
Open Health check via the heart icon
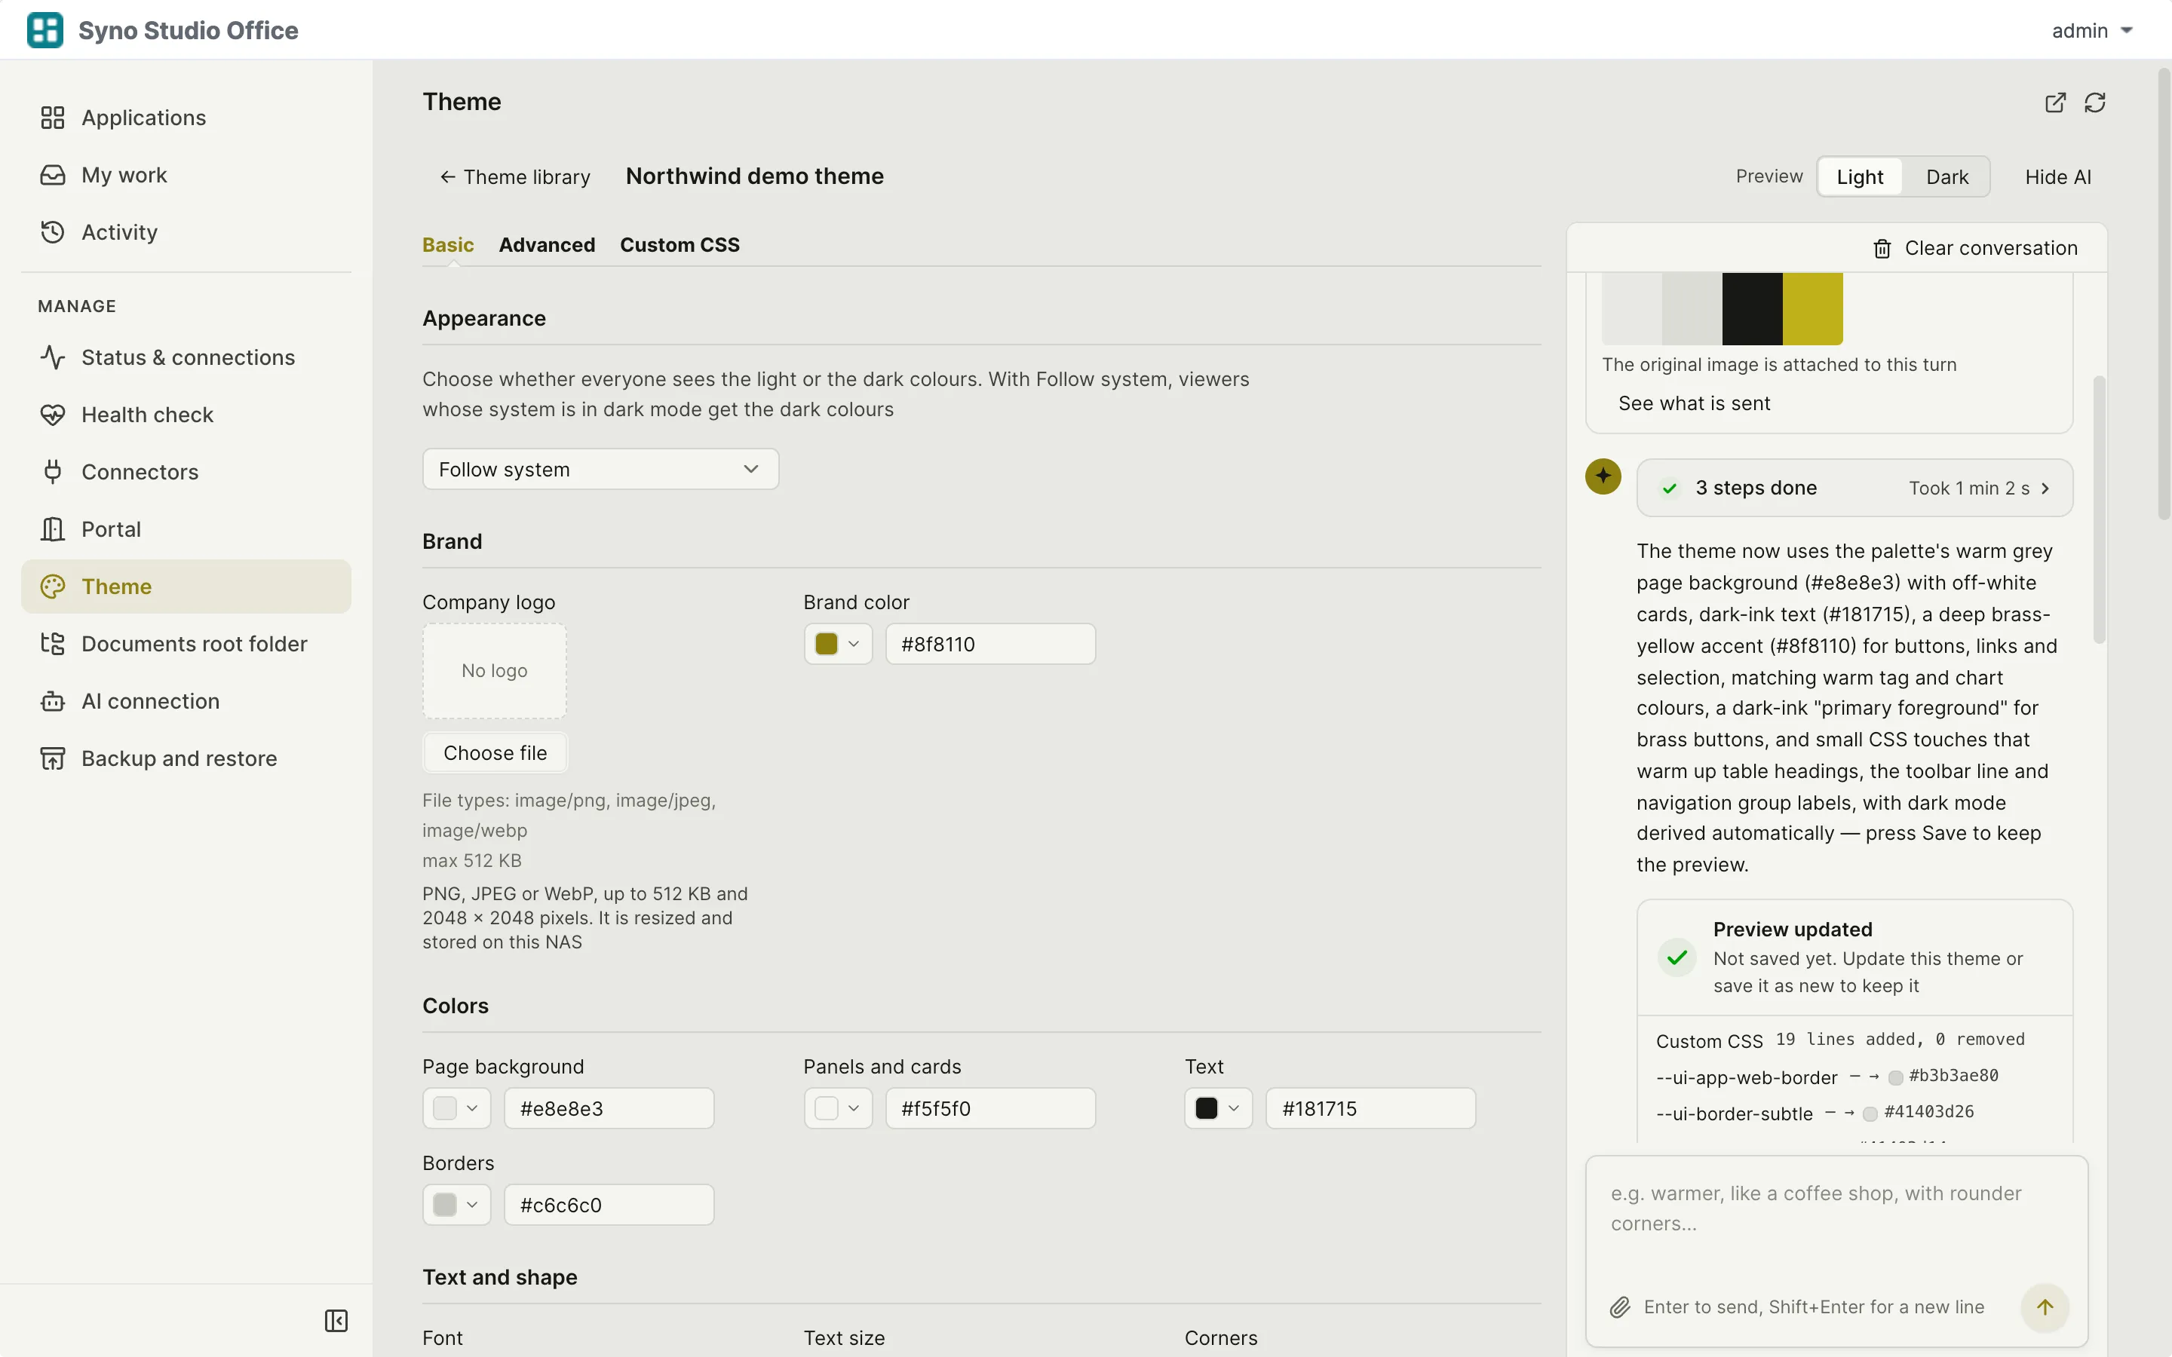click(x=53, y=415)
